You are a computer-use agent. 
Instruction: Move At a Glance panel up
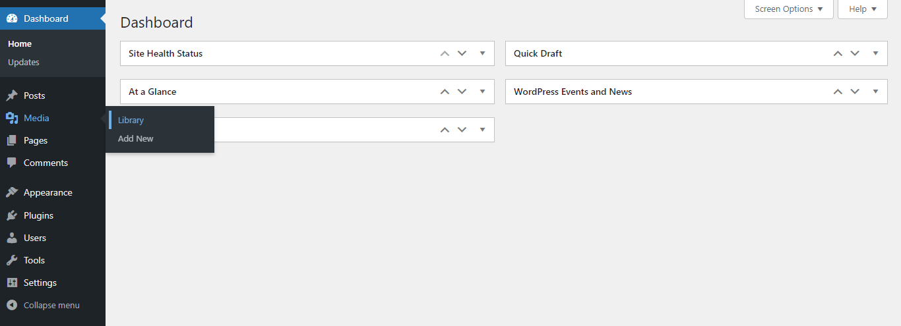point(445,92)
